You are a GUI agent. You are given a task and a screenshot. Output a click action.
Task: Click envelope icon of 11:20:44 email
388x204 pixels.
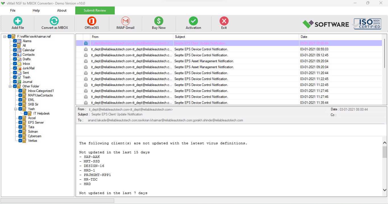click(86, 73)
